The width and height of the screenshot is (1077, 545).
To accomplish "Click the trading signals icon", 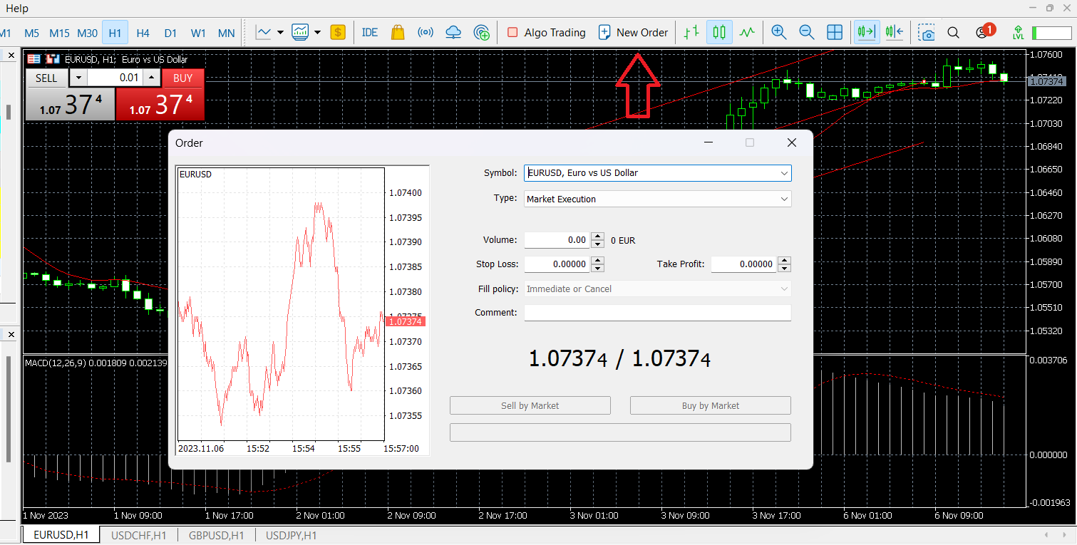I will [x=426, y=32].
